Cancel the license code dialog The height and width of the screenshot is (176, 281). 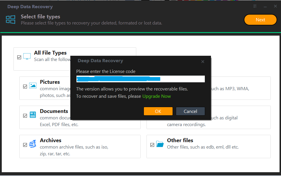(190, 111)
